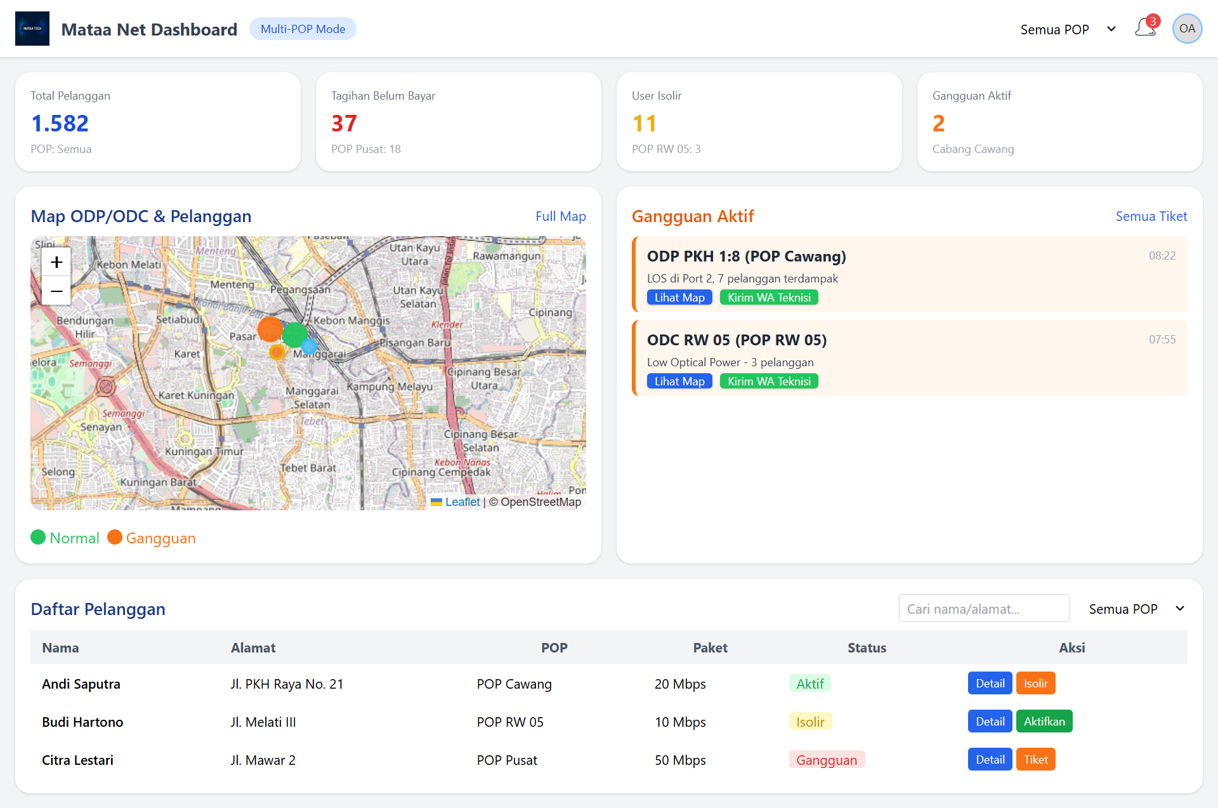Toggle the Normal legend indicator
The height and width of the screenshot is (808, 1218).
point(38,537)
